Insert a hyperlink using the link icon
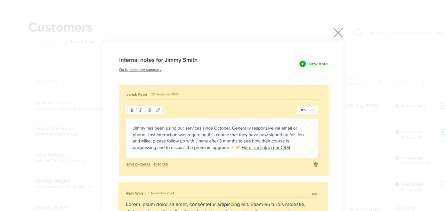This screenshot has height=211, width=445. [158, 110]
